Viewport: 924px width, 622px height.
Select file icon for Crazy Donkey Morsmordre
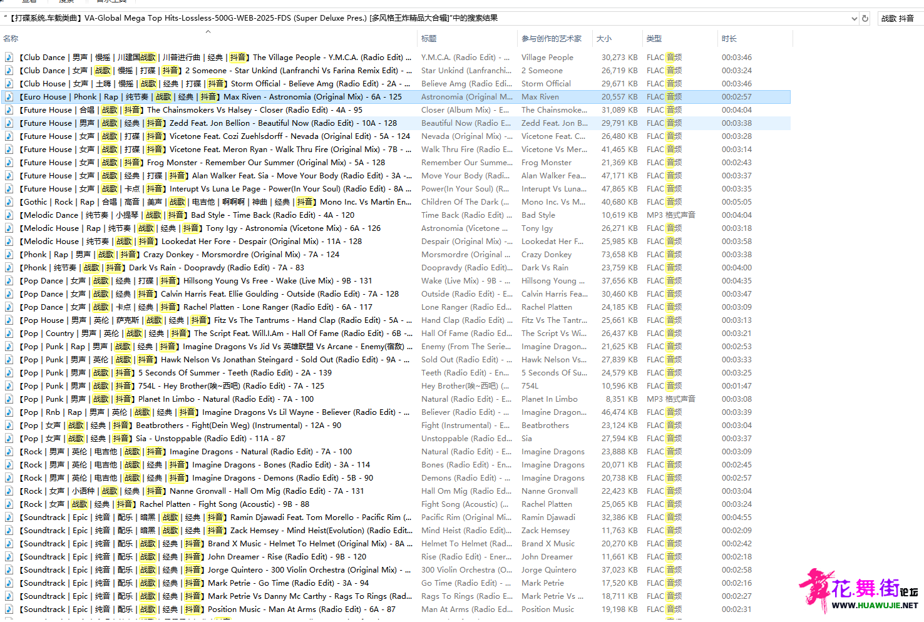coord(9,255)
